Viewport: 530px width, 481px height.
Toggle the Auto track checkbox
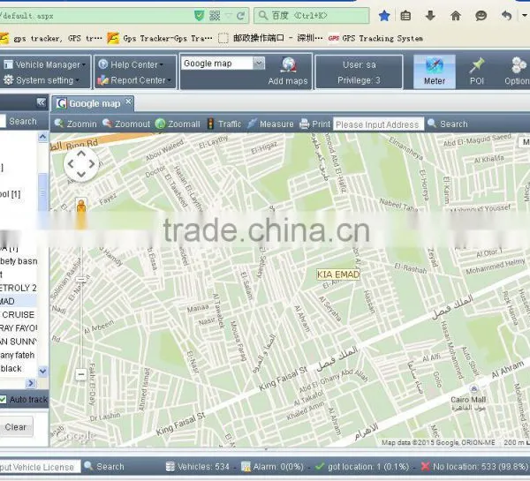pyautogui.click(x=3, y=400)
